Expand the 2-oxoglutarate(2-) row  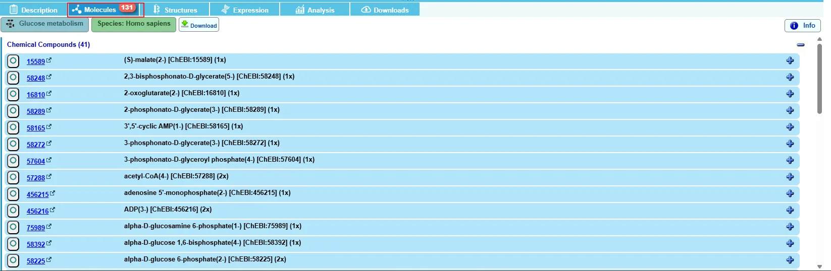click(790, 94)
